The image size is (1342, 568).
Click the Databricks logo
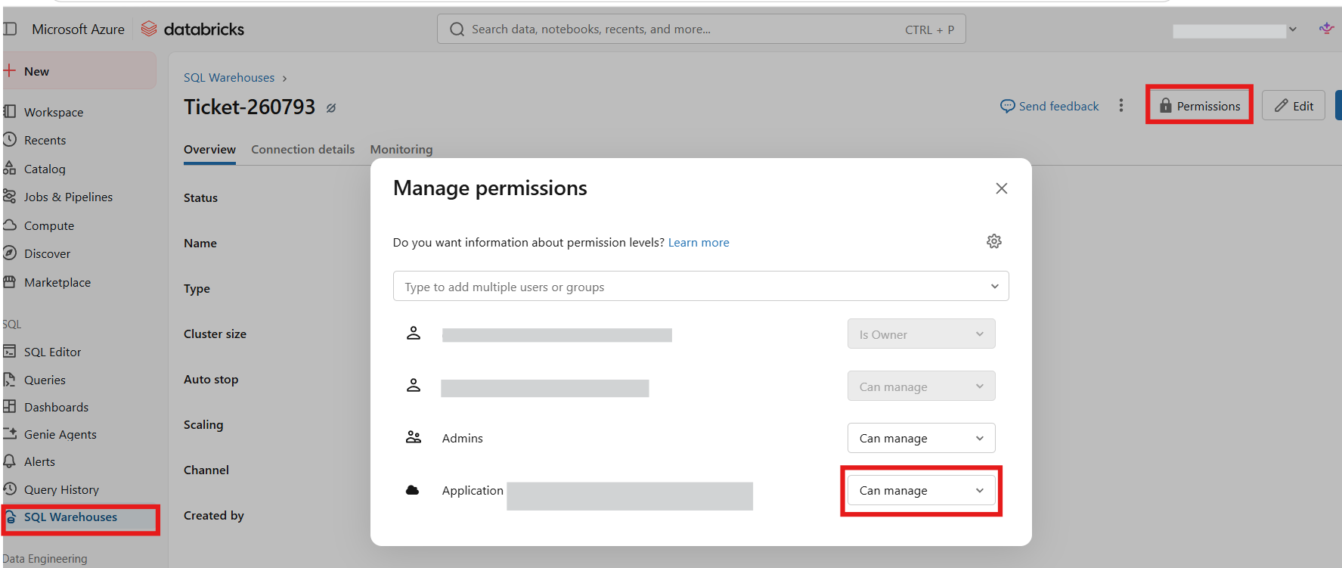pos(193,29)
